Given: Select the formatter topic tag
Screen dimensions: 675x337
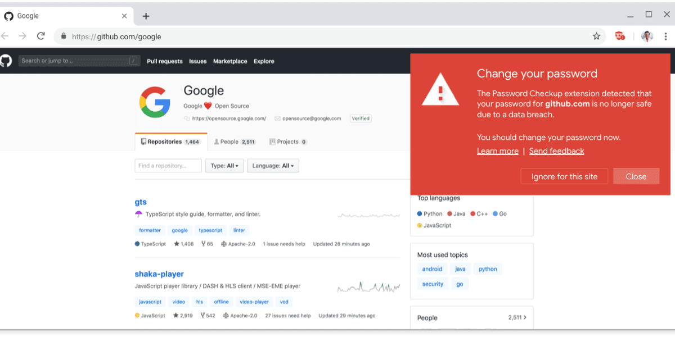Looking at the screenshot, I should point(150,230).
